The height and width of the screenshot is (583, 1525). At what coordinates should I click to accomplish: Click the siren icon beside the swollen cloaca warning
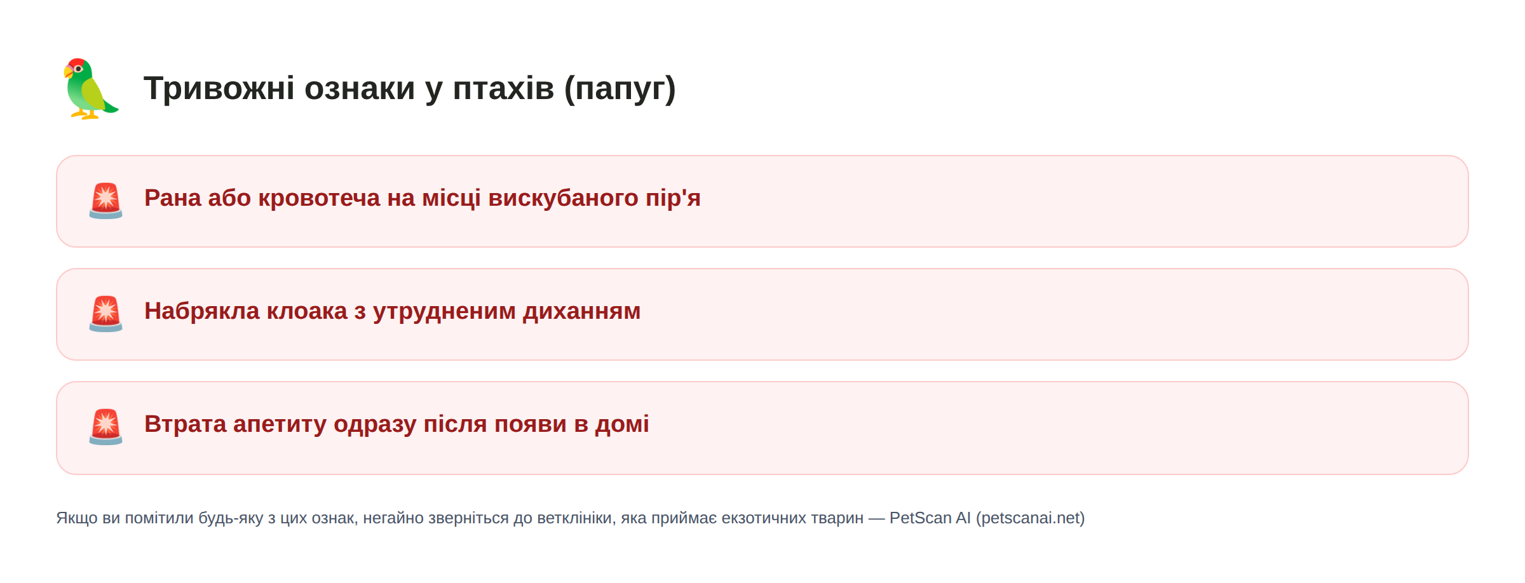point(105,314)
